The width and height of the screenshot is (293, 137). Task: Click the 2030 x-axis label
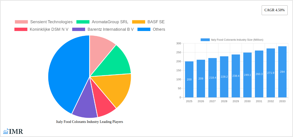[x=248, y=101]
